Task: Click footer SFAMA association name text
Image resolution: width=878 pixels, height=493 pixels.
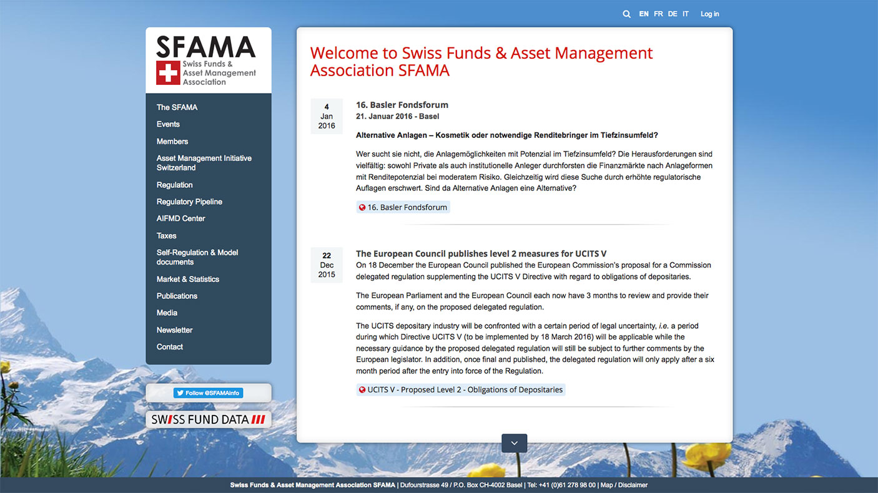Action: pyautogui.click(x=313, y=485)
